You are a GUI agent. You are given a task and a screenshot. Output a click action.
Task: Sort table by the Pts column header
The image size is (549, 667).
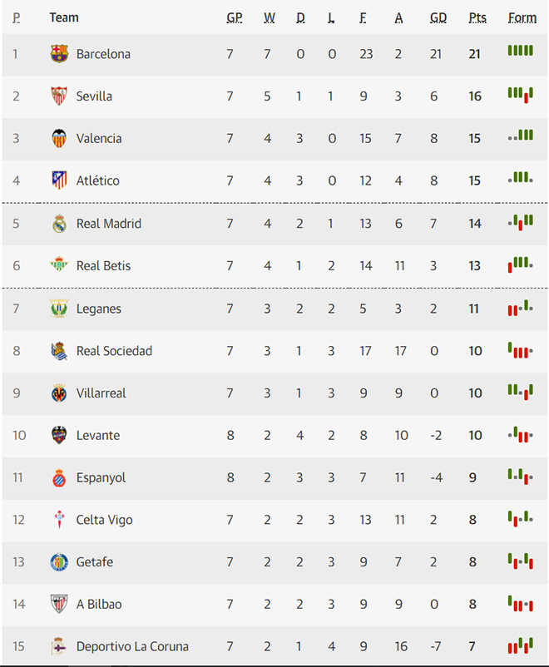tap(477, 17)
